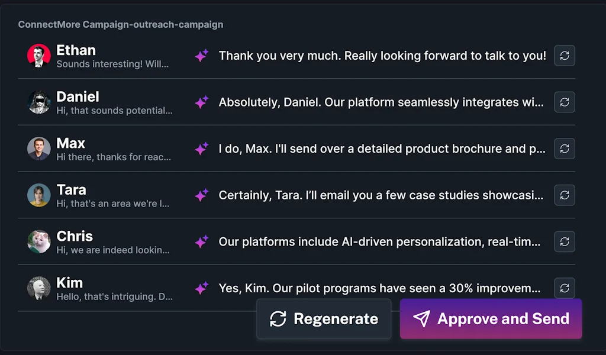The height and width of the screenshot is (355, 606).
Task: Refresh the AI response for Tara
Action: tap(565, 195)
